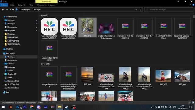Open Disco local (C:) drive
The height and width of the screenshot is (110, 195).
tap(13, 81)
